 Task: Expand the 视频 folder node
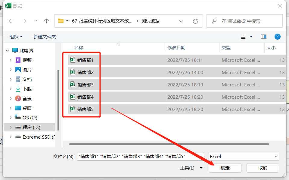11,60
